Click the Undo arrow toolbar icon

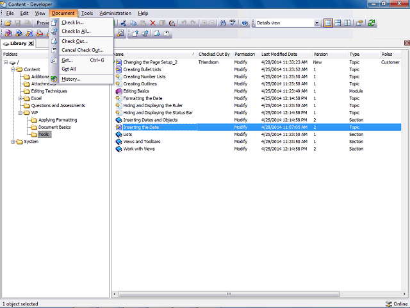(x=184, y=23)
